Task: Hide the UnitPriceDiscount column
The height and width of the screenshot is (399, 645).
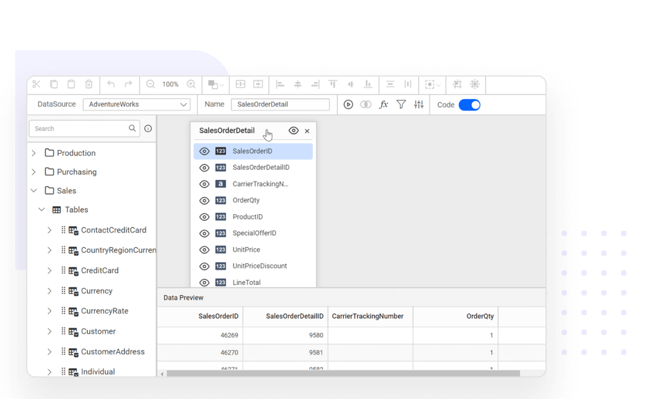Action: click(x=204, y=266)
